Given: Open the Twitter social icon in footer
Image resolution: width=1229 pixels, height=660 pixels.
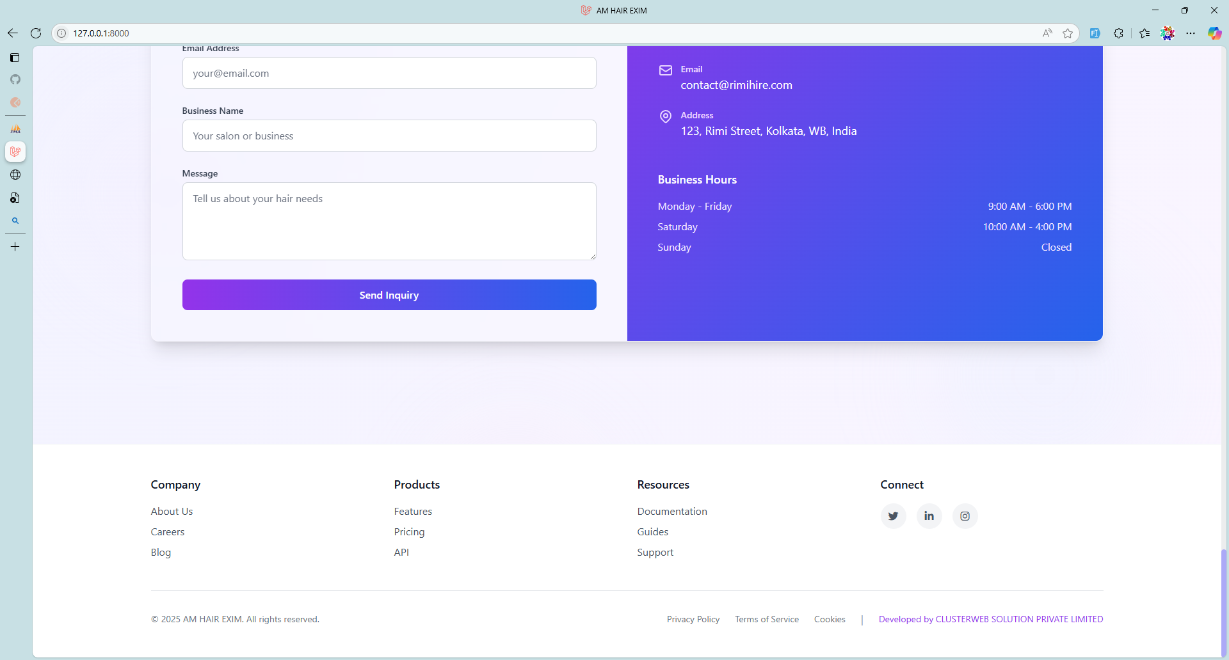Looking at the screenshot, I should 893,516.
